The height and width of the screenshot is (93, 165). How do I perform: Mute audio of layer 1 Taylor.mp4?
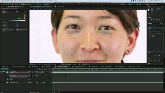tap(2, 73)
